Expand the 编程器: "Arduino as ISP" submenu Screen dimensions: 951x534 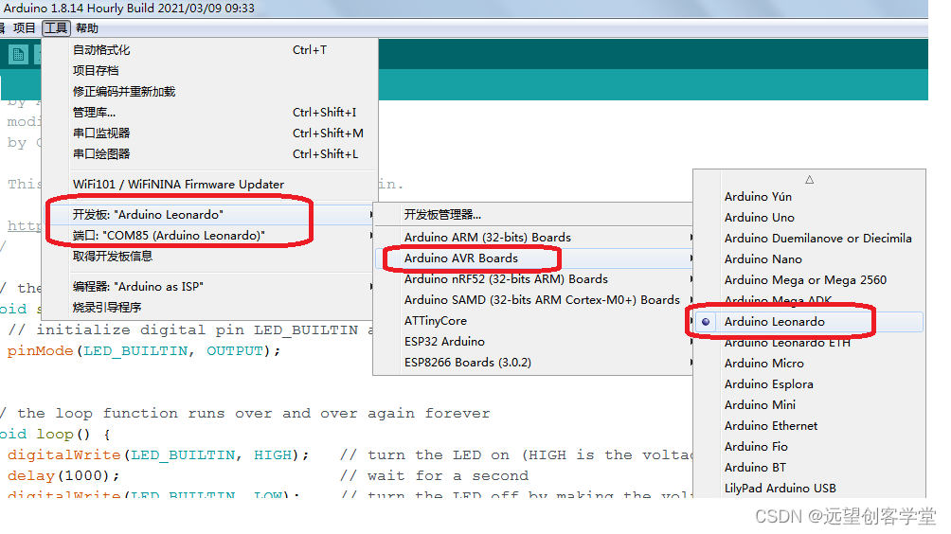click(210, 287)
